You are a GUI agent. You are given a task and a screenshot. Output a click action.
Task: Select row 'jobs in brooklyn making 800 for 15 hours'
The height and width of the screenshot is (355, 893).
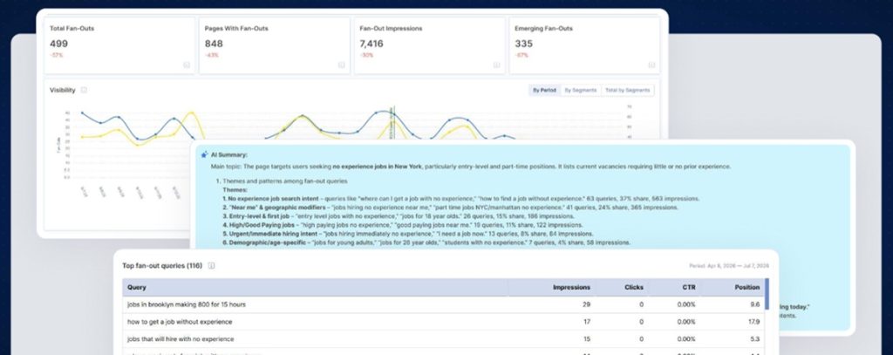(x=443, y=305)
